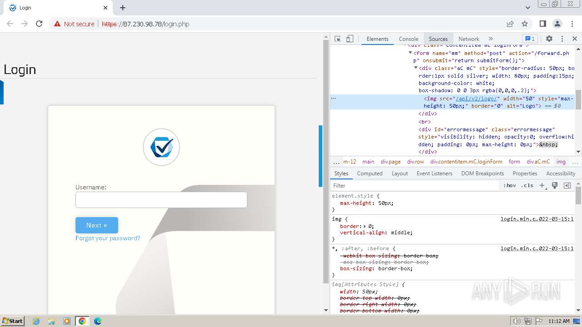Open the DOM Breakpoints subtab

[x=482, y=173]
